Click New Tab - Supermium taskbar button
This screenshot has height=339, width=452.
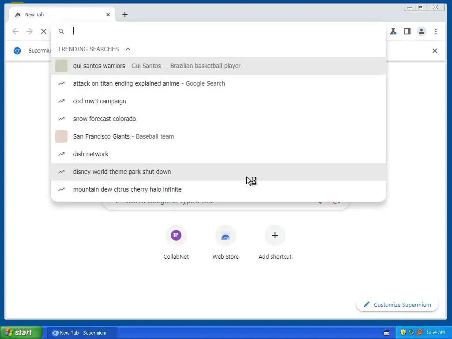[82, 333]
